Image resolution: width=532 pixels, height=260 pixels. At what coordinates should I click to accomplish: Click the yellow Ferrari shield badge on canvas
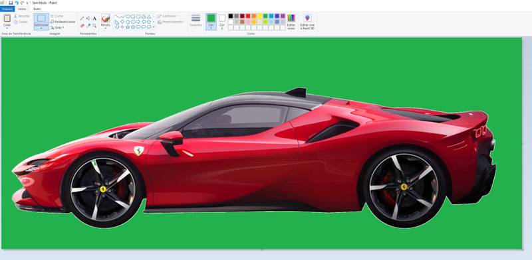(138, 151)
